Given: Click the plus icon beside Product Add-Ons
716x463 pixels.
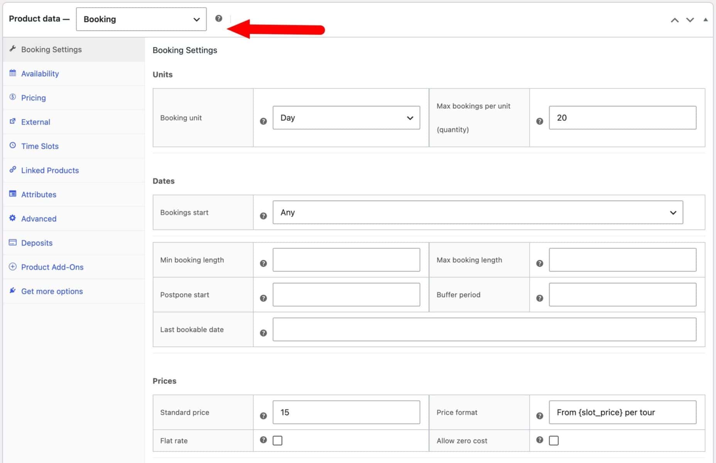Looking at the screenshot, I should pyautogui.click(x=13, y=267).
